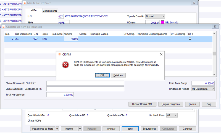Click the Chave Adicional - Contingência FS field
This screenshot has height=134, width=221.
[85, 89]
